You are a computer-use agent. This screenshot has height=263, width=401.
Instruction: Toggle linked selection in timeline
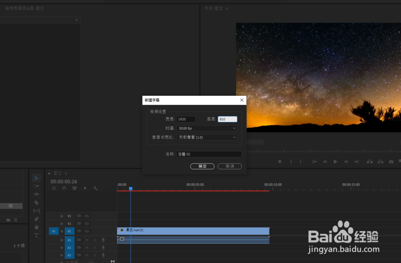pyautogui.click(x=75, y=188)
